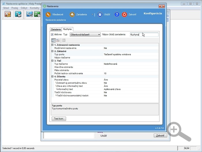The width and height of the screenshot is (202, 152).
Task: Open the Kontakty menu
Action: click(x=35, y=8)
